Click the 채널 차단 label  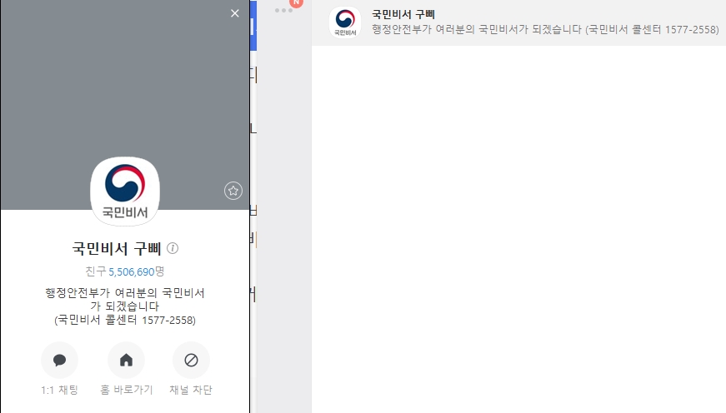coord(191,390)
